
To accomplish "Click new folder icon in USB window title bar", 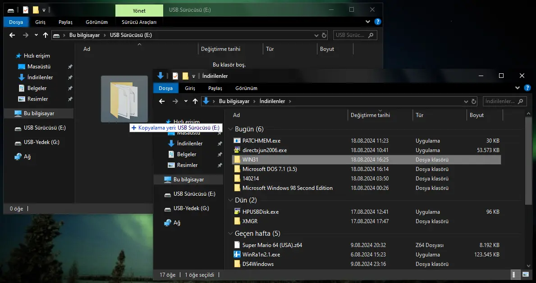I will (36, 10).
